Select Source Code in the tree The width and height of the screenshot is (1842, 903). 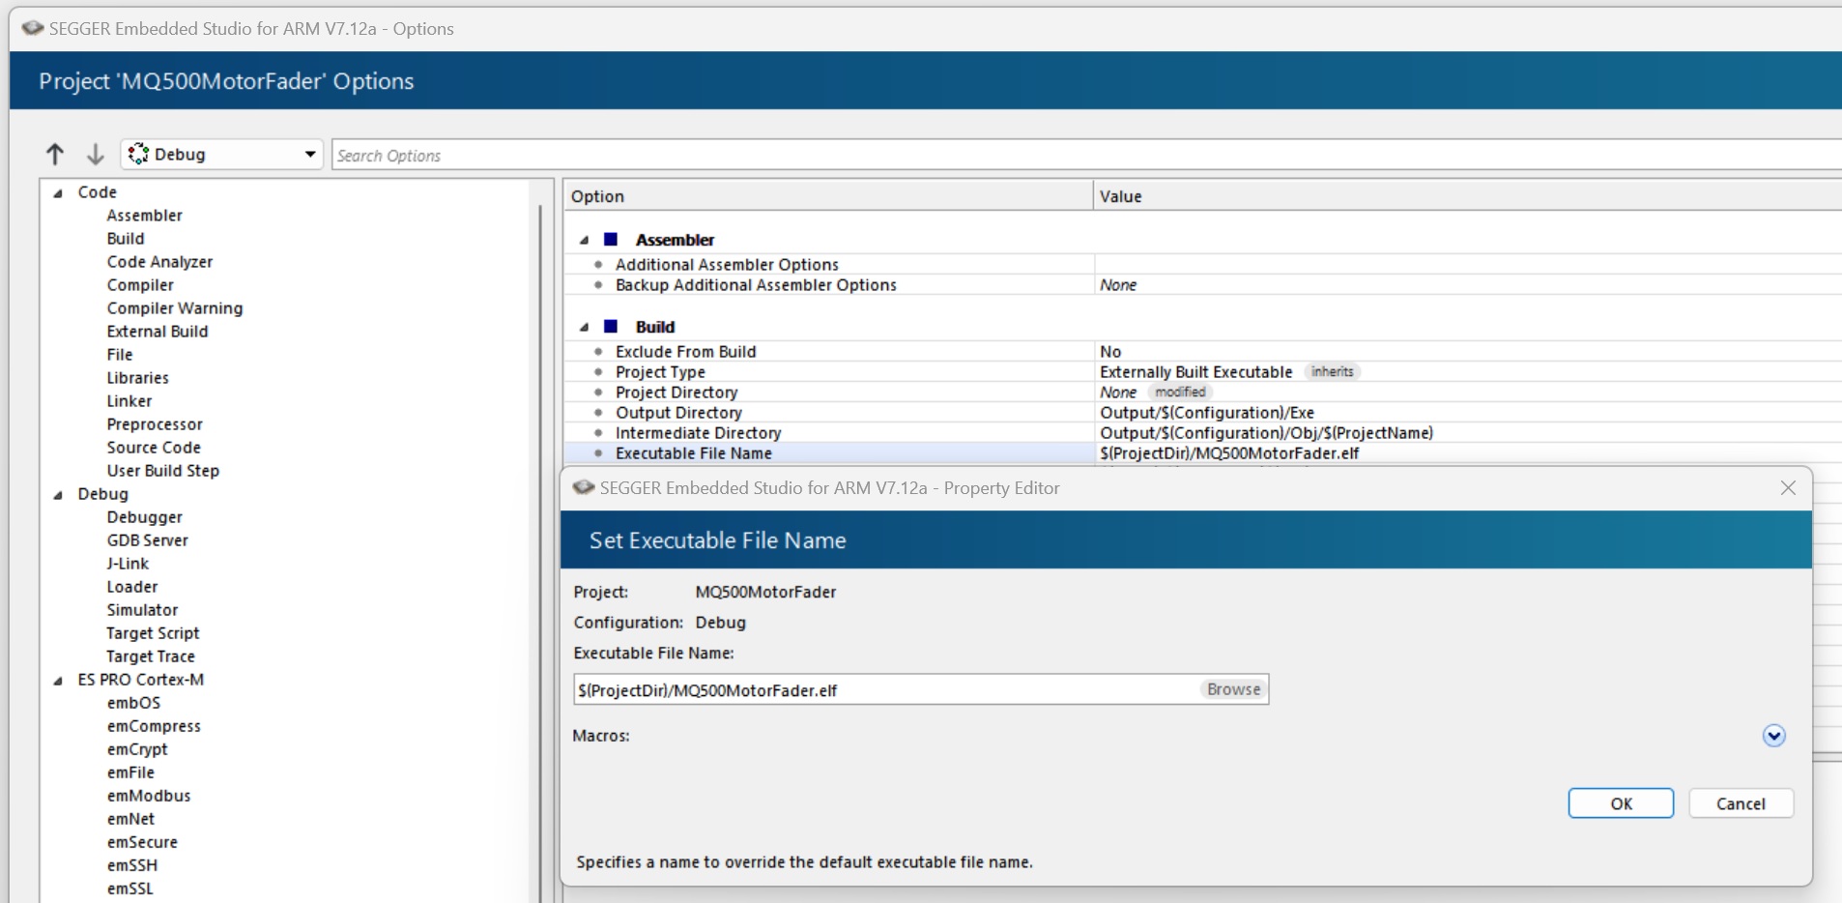tap(154, 448)
